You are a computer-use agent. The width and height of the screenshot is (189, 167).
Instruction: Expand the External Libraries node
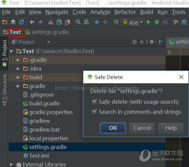point(11,164)
